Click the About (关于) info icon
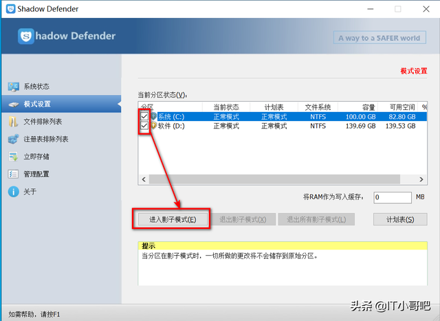The image size is (440, 321). coord(13,192)
